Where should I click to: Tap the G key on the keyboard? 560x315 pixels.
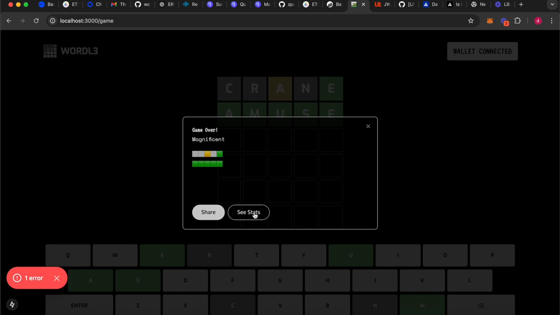click(x=280, y=280)
